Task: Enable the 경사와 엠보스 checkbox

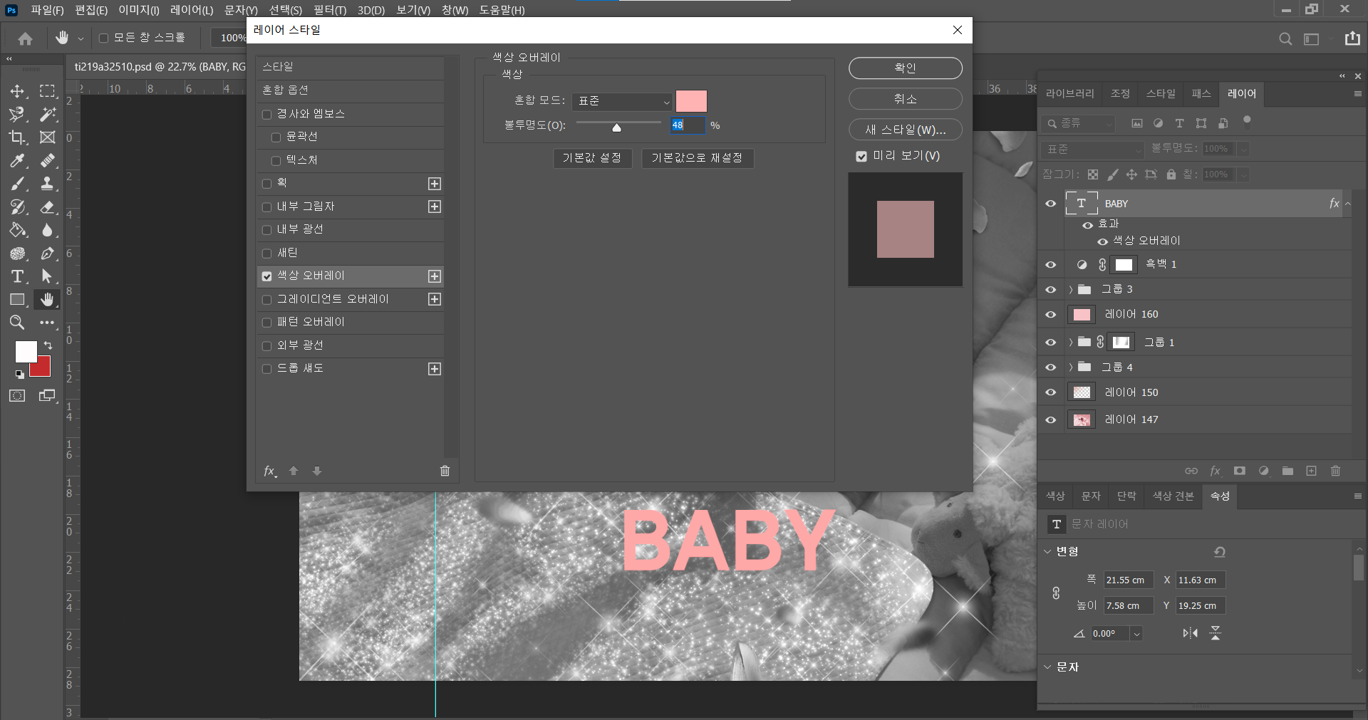Action: pos(267,115)
